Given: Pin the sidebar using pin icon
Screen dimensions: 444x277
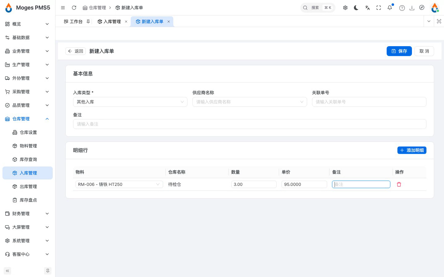Looking at the screenshot, I should click(x=48, y=271).
